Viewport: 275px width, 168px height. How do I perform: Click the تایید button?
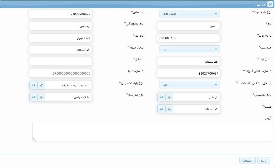click(263, 161)
